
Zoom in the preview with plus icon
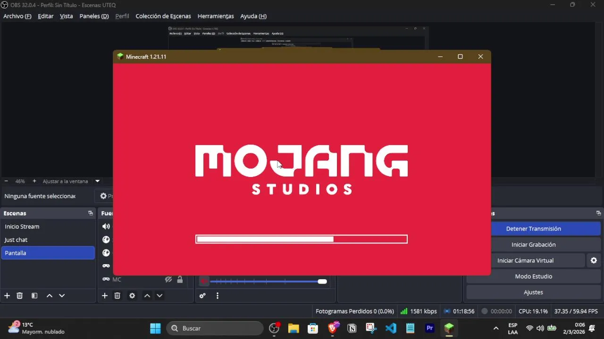[x=34, y=181]
